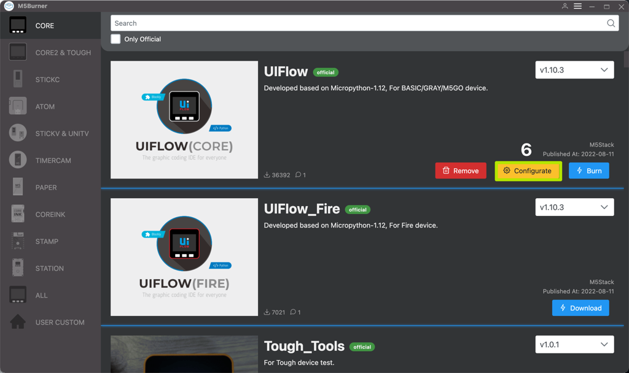Click the UIFlow firmware title
629x373 pixels.
click(286, 72)
